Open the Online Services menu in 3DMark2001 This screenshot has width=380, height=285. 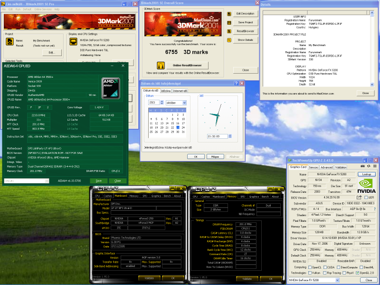[x=43, y=9]
